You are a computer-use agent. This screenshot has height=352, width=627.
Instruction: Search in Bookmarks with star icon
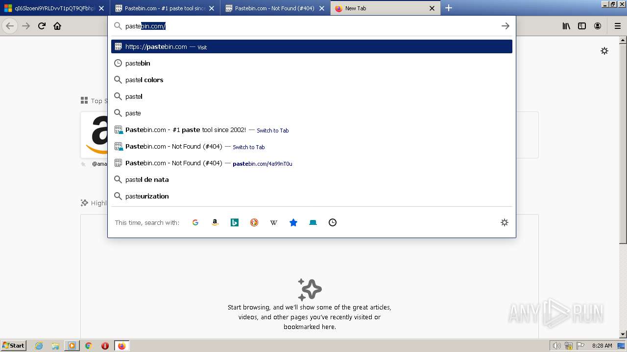point(293,222)
